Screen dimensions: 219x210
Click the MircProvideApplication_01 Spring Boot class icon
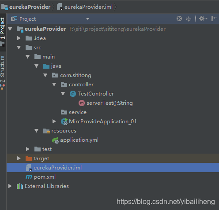tap(64, 122)
